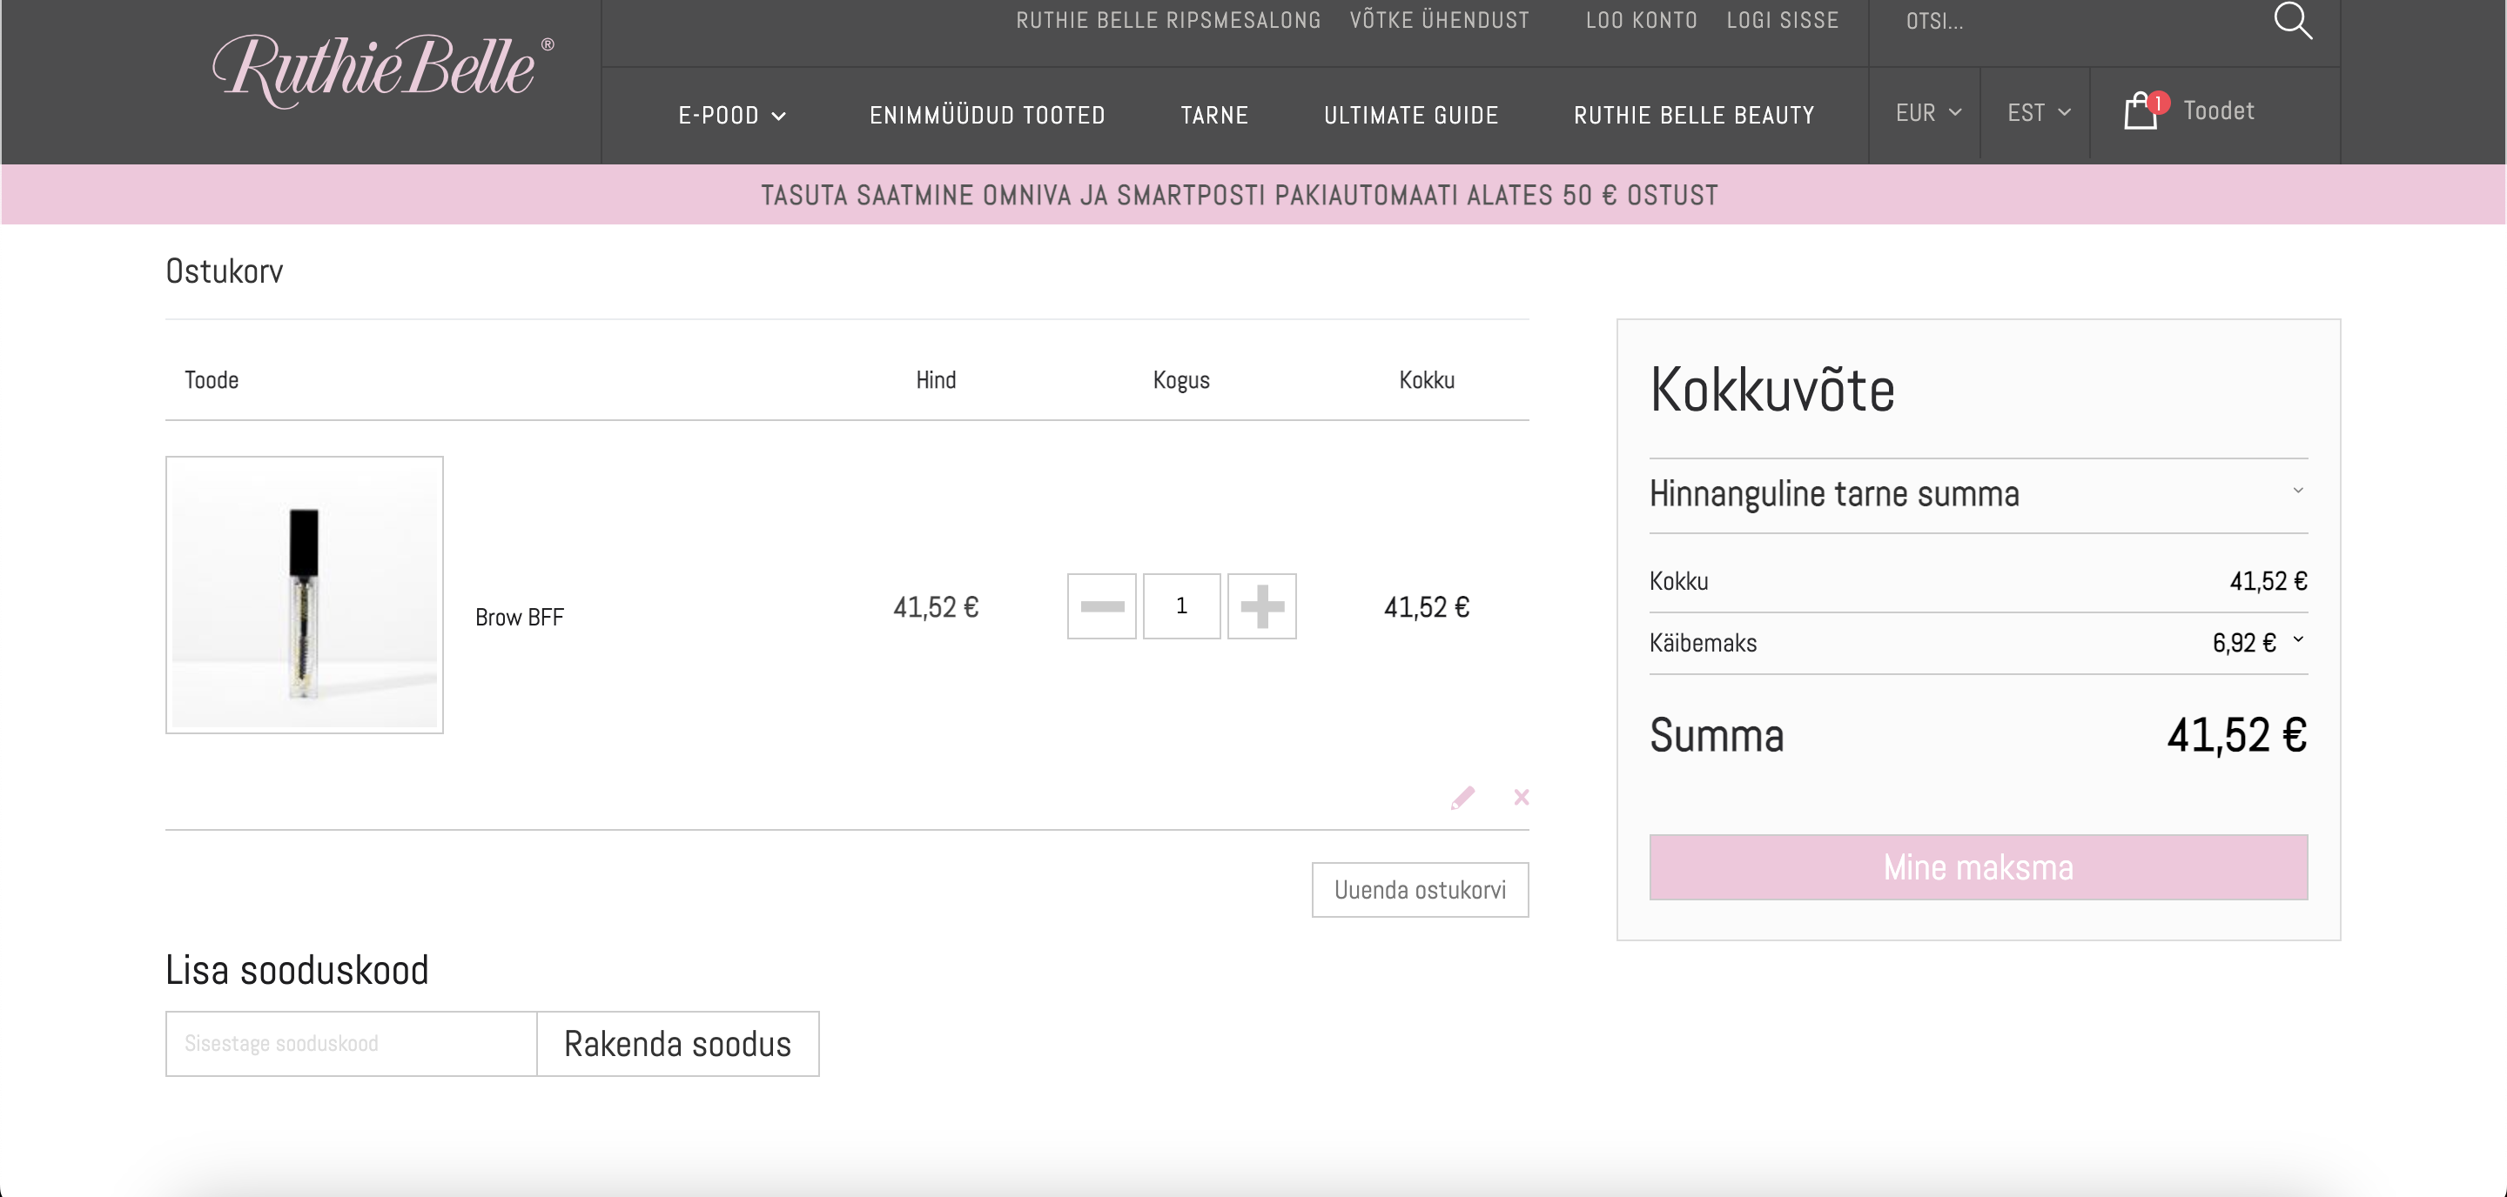Click the quantity field showing 1
2507x1197 pixels.
point(1180,605)
